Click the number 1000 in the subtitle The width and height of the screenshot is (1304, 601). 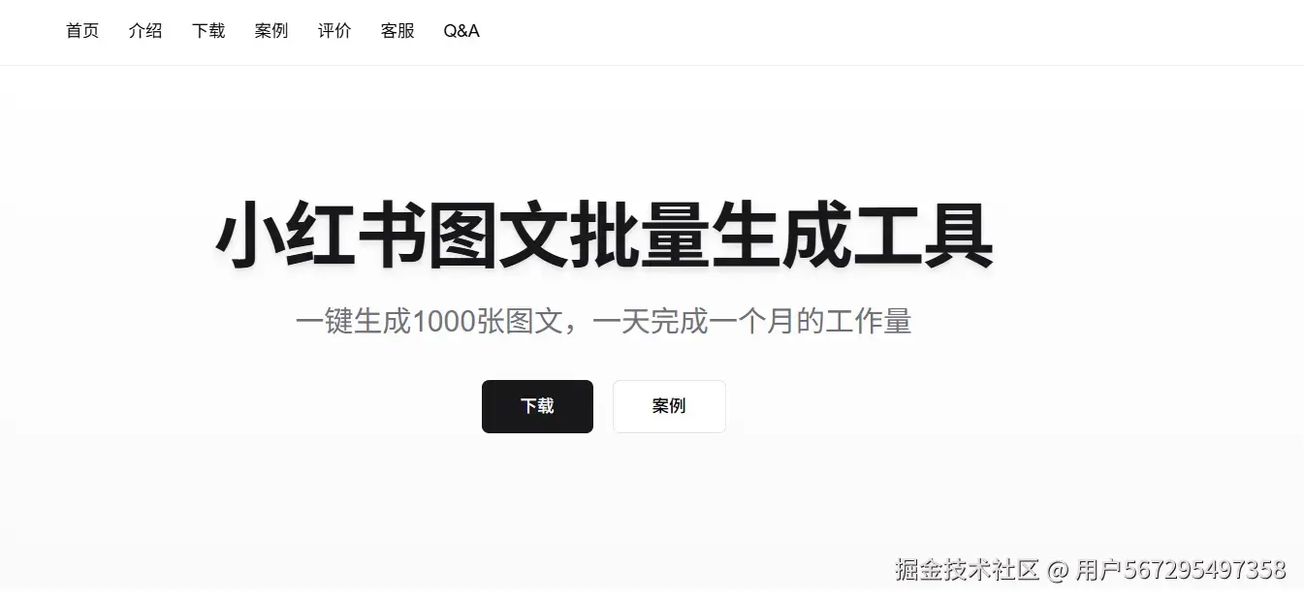pyautogui.click(x=443, y=321)
